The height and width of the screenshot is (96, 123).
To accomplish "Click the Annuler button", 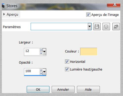I will [x=63, y=89].
